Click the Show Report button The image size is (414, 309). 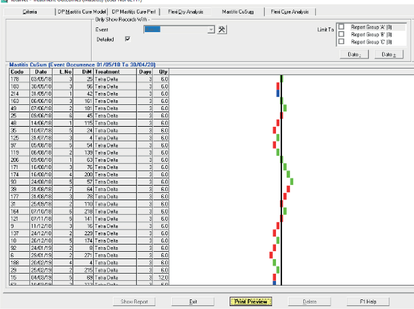(134, 302)
